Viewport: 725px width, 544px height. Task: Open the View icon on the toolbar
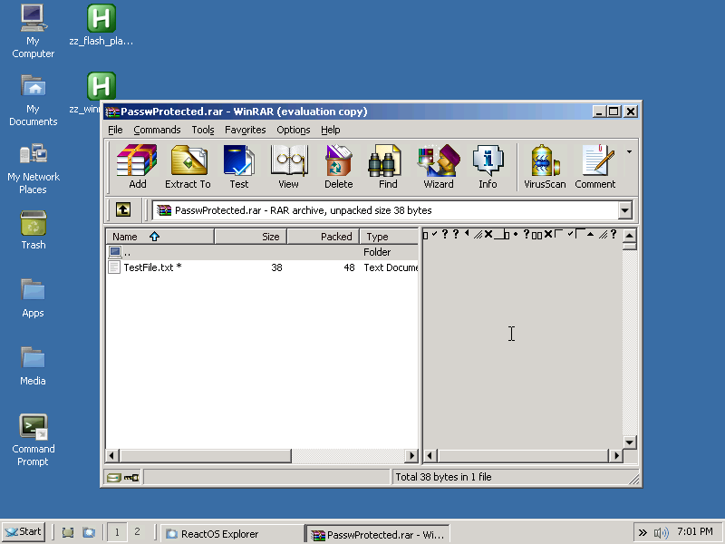pyautogui.click(x=288, y=167)
